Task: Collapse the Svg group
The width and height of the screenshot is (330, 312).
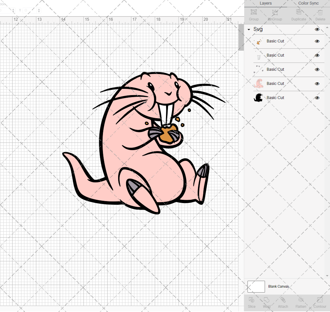Action: [x=248, y=29]
